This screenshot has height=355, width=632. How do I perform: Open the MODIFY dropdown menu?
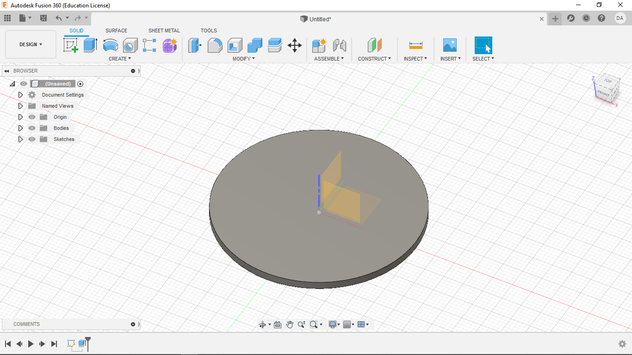pyautogui.click(x=243, y=59)
